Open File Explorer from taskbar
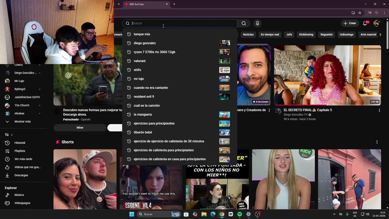 click(x=204, y=214)
